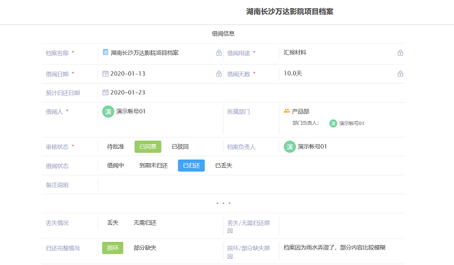Open 部门负责人 演示帐号01 name

(x=352, y=124)
